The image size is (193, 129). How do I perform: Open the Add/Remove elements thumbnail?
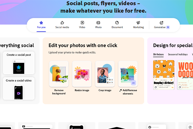(x=128, y=74)
